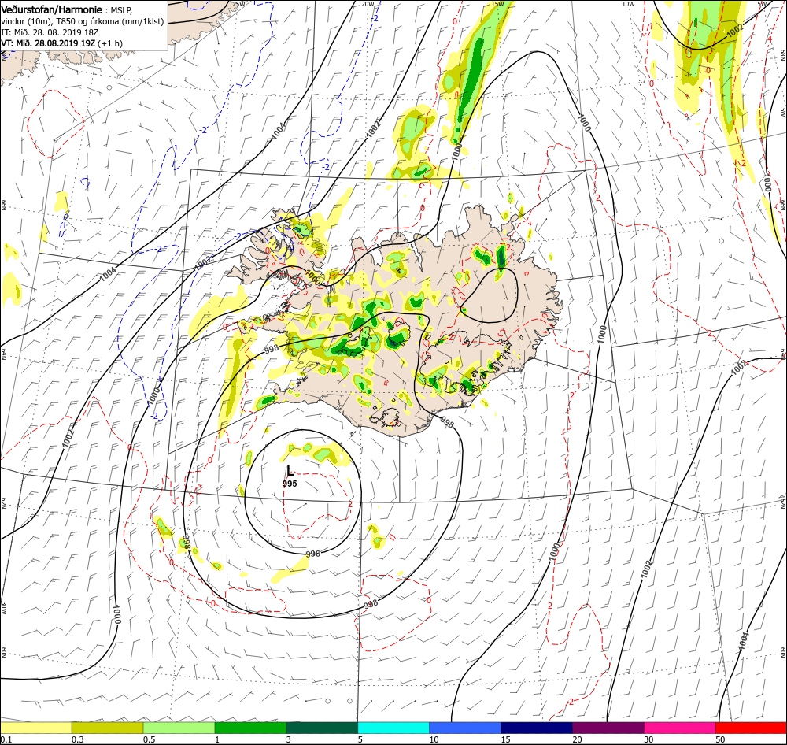Click the cyan 5–10 legend color segment
This screenshot has height=745, width=787.
[393, 728]
